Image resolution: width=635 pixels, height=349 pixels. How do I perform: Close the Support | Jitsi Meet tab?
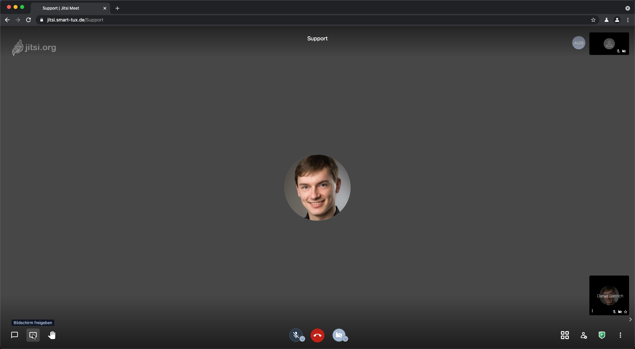click(105, 8)
